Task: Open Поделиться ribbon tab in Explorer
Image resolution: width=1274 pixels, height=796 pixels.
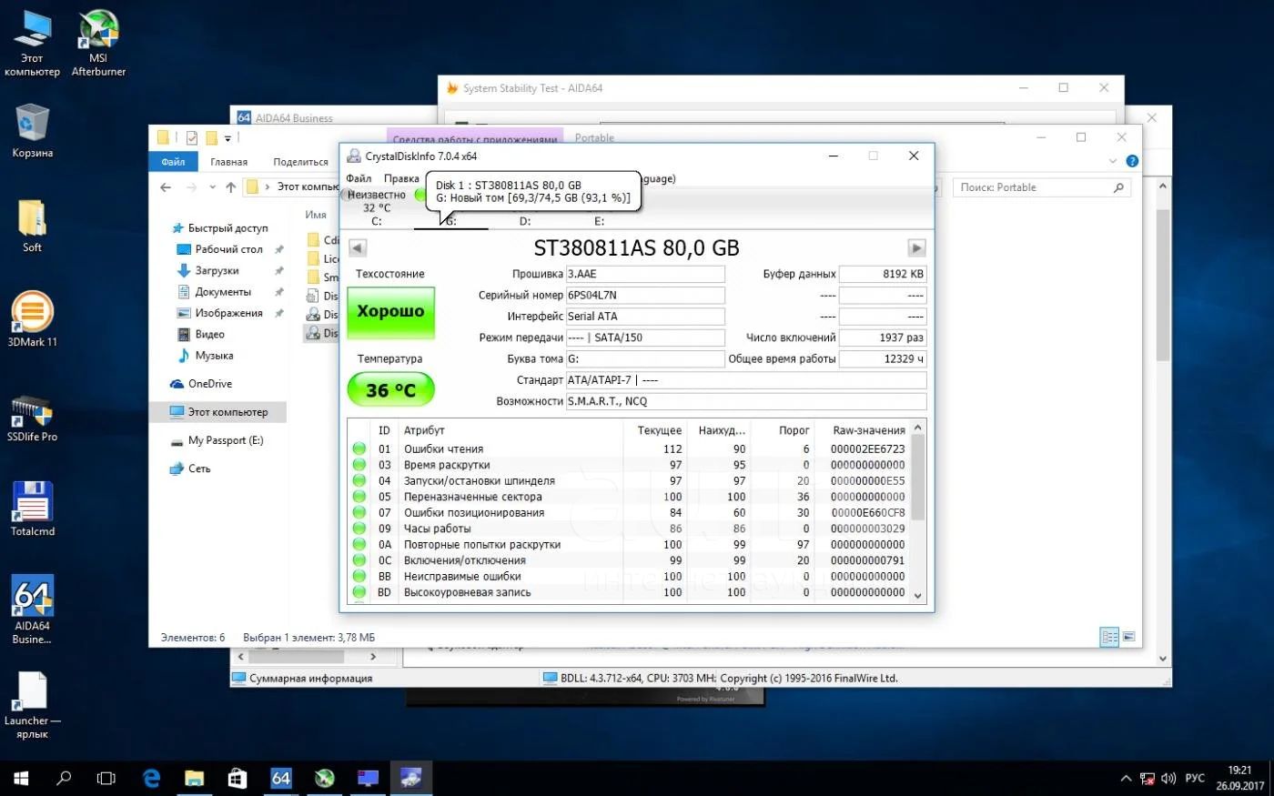Action: pos(300,162)
